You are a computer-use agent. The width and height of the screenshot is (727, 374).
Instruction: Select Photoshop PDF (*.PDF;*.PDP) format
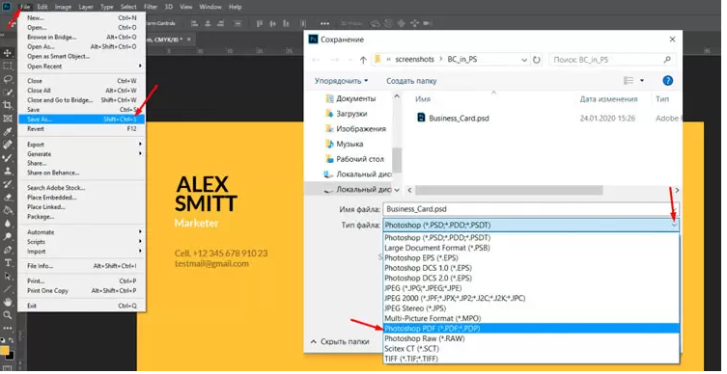click(x=531, y=329)
